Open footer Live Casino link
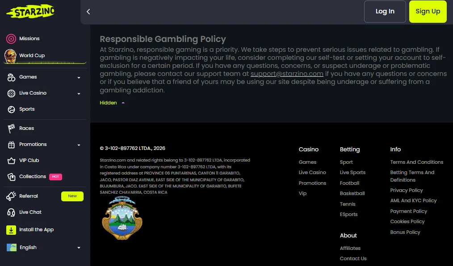This screenshot has width=453, height=266. 312,172
